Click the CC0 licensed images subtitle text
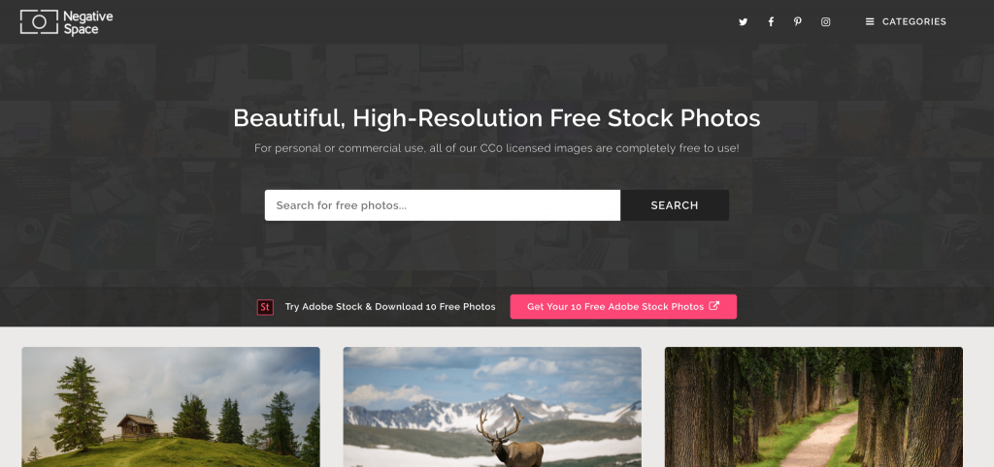This screenshot has width=994, height=467. pos(497,148)
